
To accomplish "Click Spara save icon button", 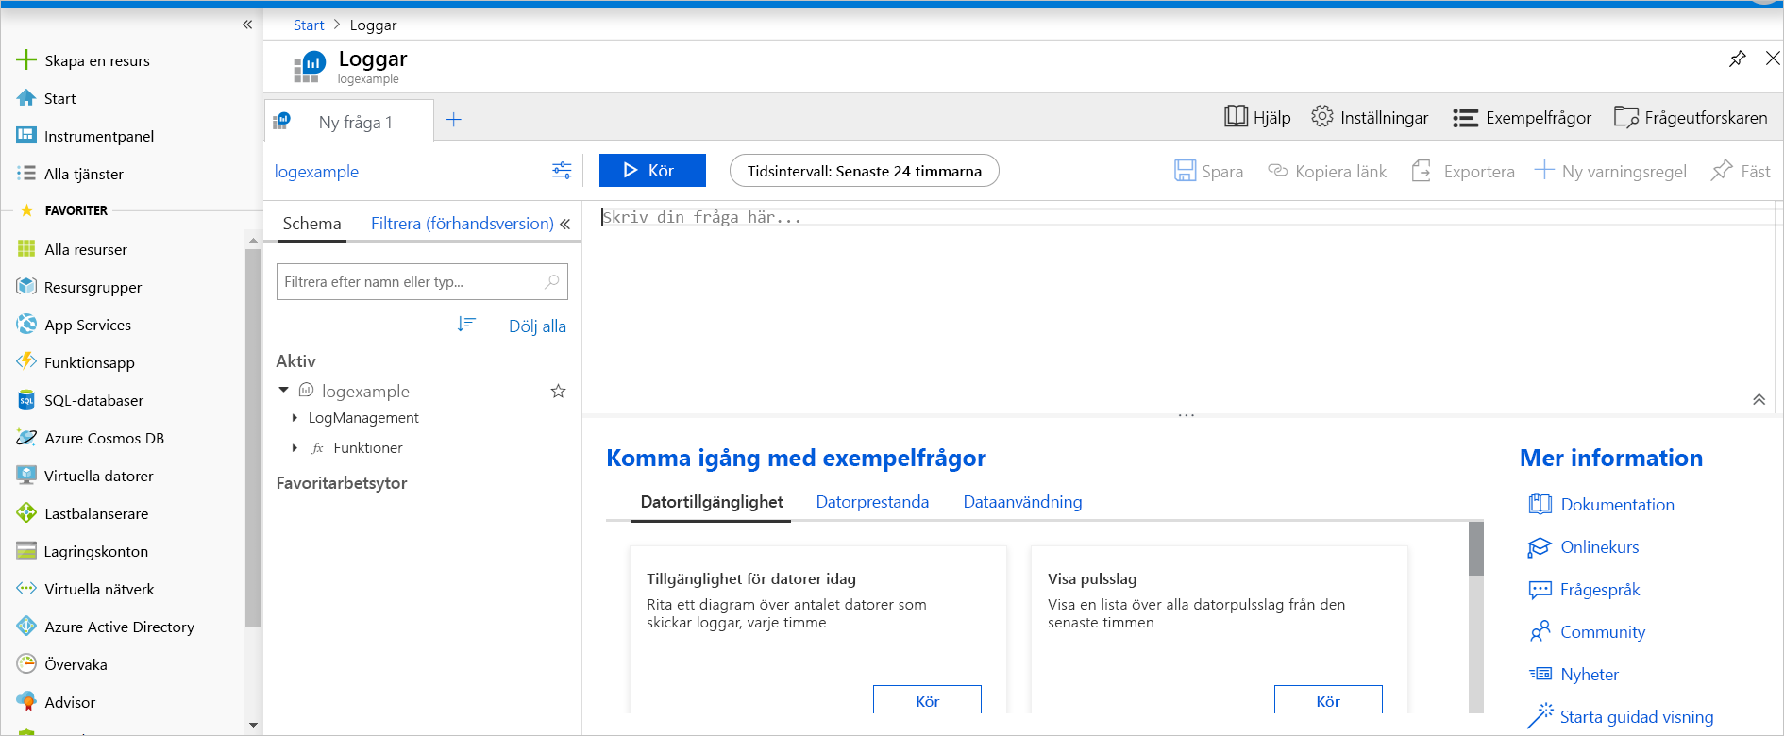I will (x=1208, y=171).
